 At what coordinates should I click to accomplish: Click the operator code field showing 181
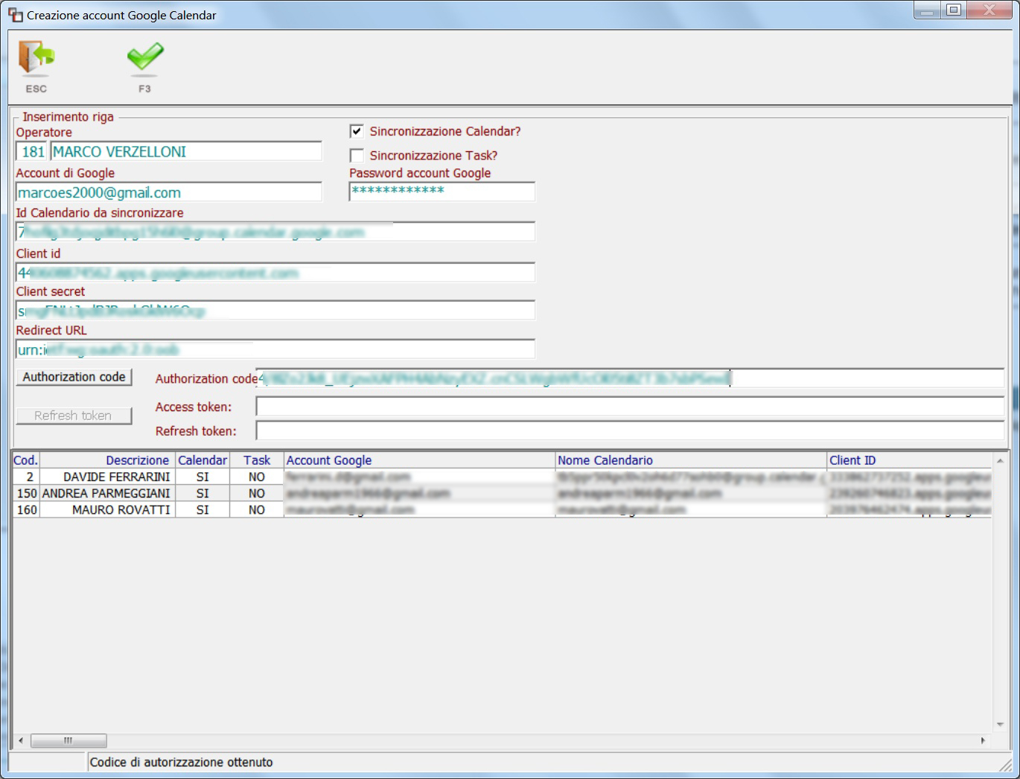pos(32,152)
